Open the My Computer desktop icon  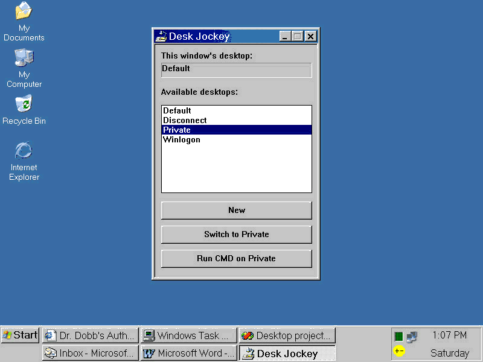click(x=24, y=58)
